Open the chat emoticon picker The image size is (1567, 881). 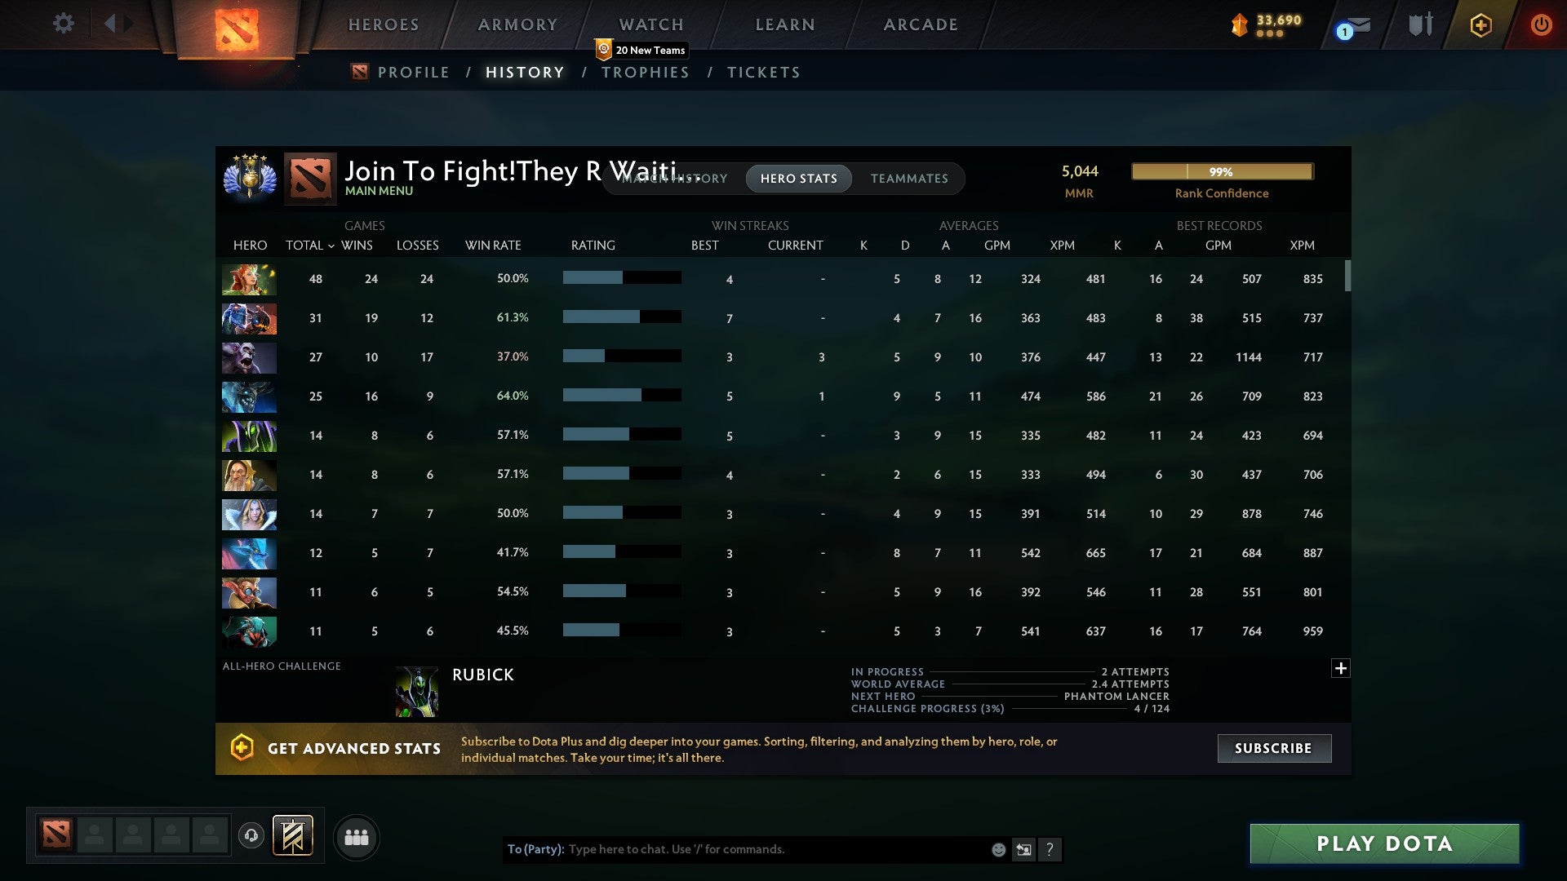tap(997, 849)
